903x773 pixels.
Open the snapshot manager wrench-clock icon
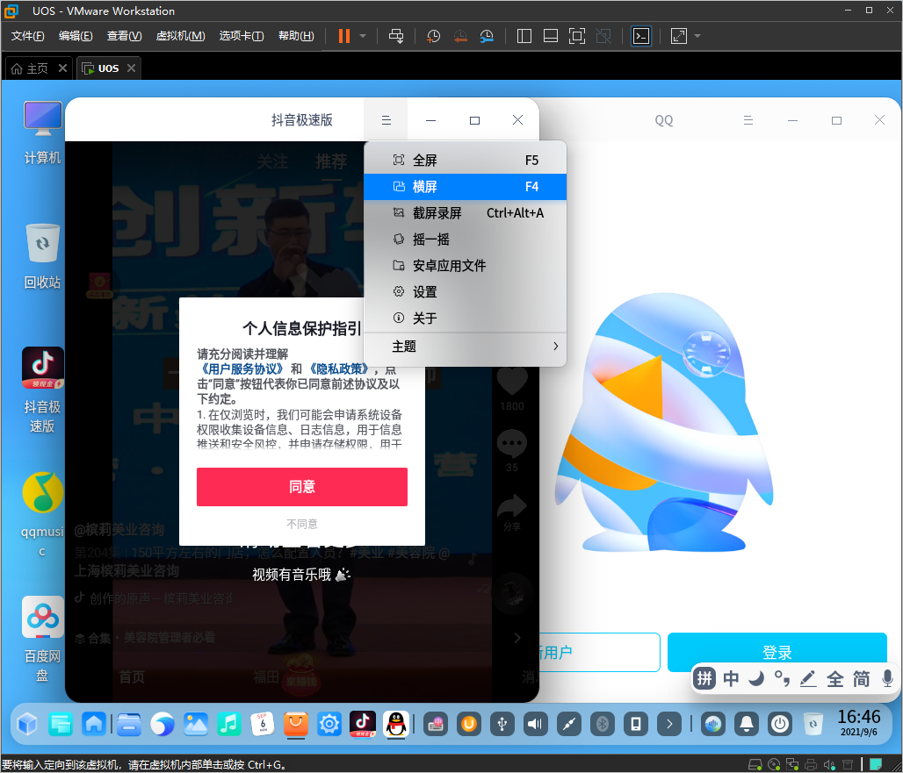[x=487, y=36]
